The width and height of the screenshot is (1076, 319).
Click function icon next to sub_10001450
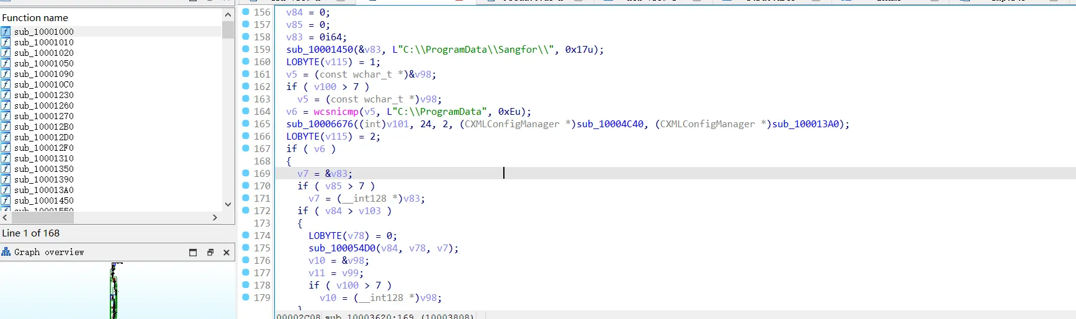click(6, 200)
